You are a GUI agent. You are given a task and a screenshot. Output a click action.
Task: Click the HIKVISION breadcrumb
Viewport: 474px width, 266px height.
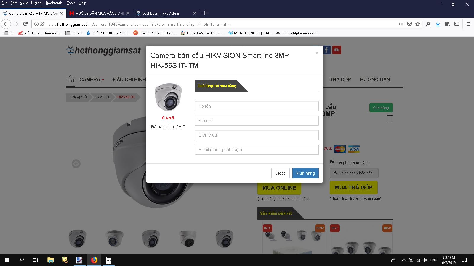coord(126,97)
